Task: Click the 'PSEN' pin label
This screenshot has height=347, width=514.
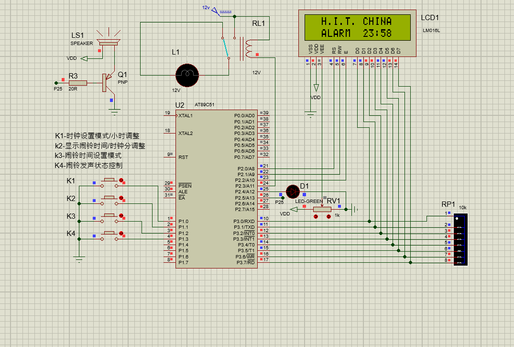Action: (185, 186)
